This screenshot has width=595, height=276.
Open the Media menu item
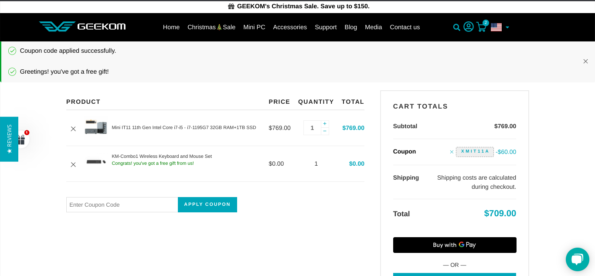pos(374,27)
